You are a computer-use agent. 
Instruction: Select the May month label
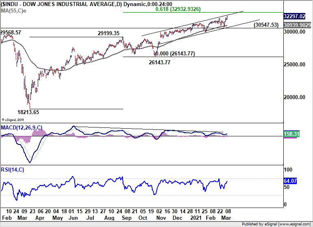[x=58, y=218]
